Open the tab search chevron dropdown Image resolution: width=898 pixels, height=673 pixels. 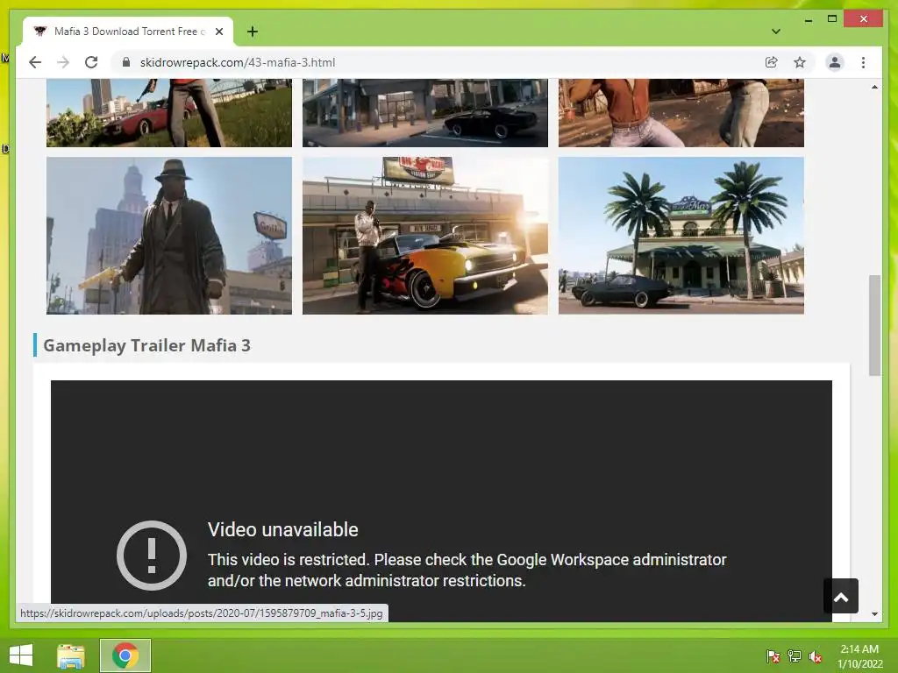point(775,32)
